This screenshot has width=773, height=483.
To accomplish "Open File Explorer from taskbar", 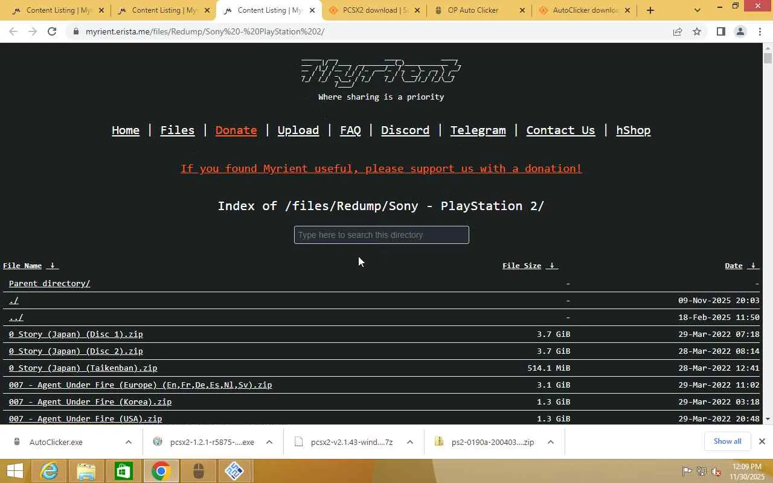I will [x=86, y=471].
